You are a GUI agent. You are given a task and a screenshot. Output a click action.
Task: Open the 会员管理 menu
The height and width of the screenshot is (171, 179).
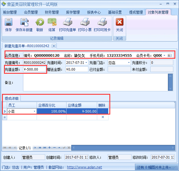point(31,12)
